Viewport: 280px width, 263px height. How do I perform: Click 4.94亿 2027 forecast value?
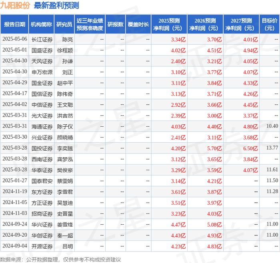pyautogui.click(x=250, y=50)
